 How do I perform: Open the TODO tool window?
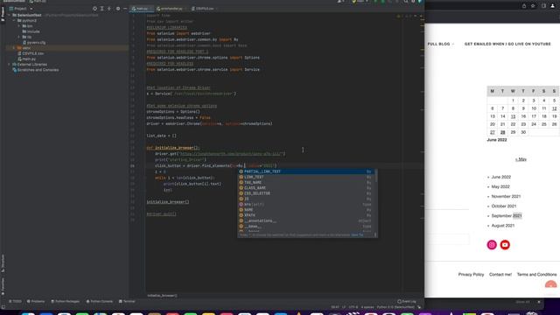point(15,301)
